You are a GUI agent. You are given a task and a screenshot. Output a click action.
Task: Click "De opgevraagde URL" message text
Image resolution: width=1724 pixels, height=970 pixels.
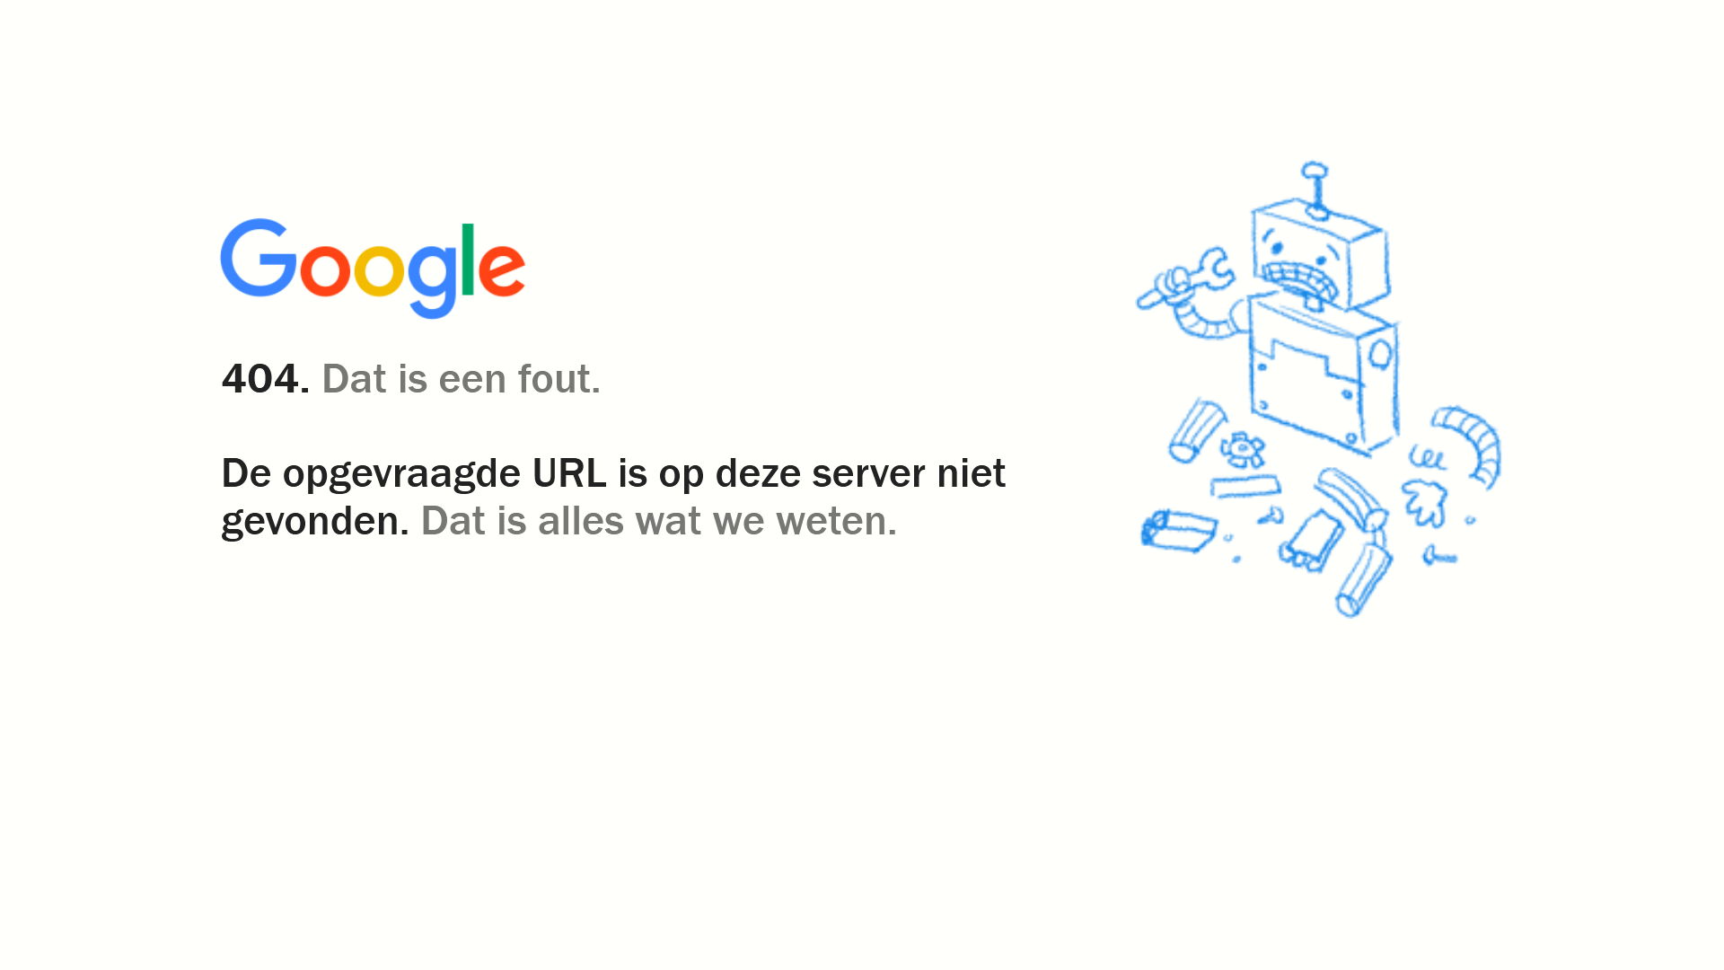click(414, 473)
